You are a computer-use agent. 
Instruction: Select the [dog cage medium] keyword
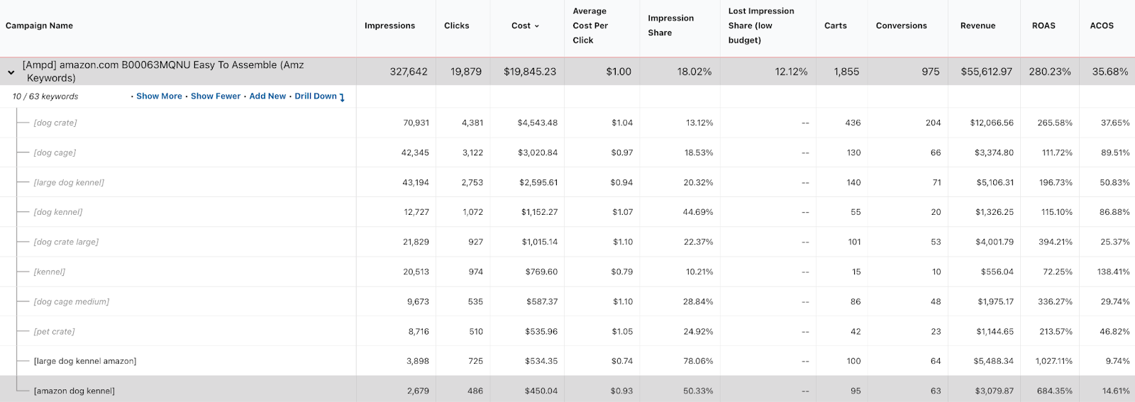pyautogui.click(x=72, y=301)
